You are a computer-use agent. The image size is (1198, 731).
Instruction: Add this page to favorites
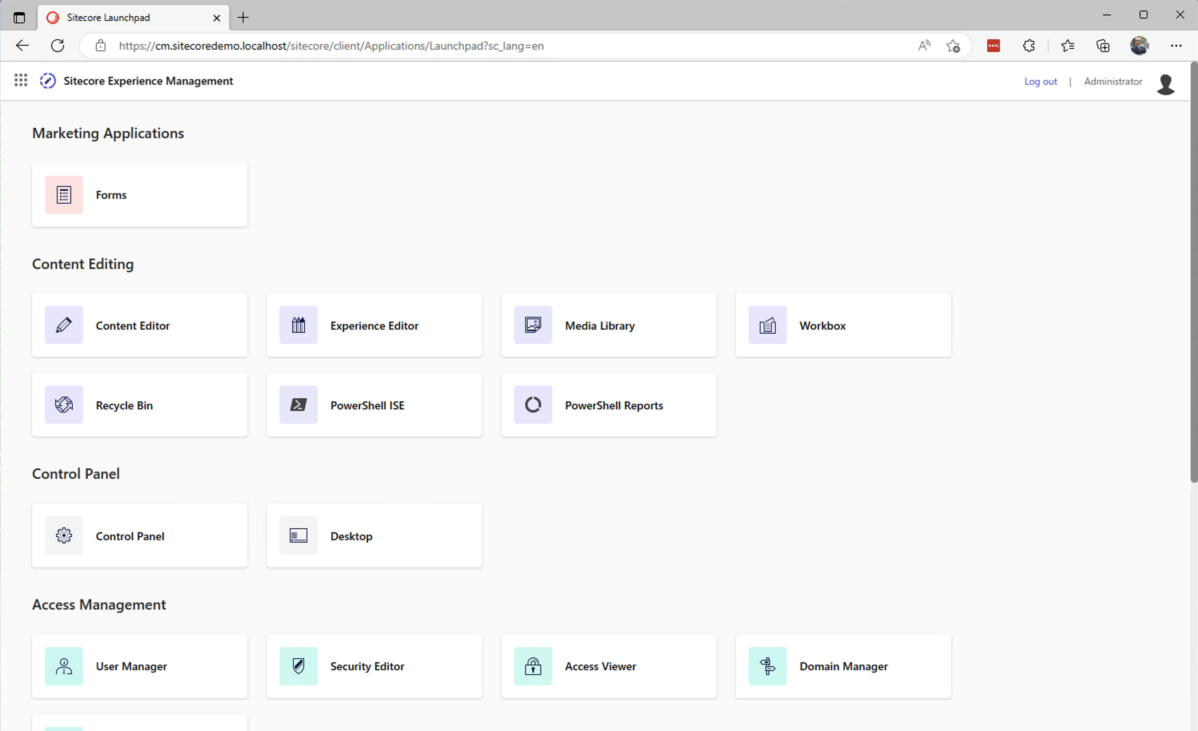click(953, 45)
